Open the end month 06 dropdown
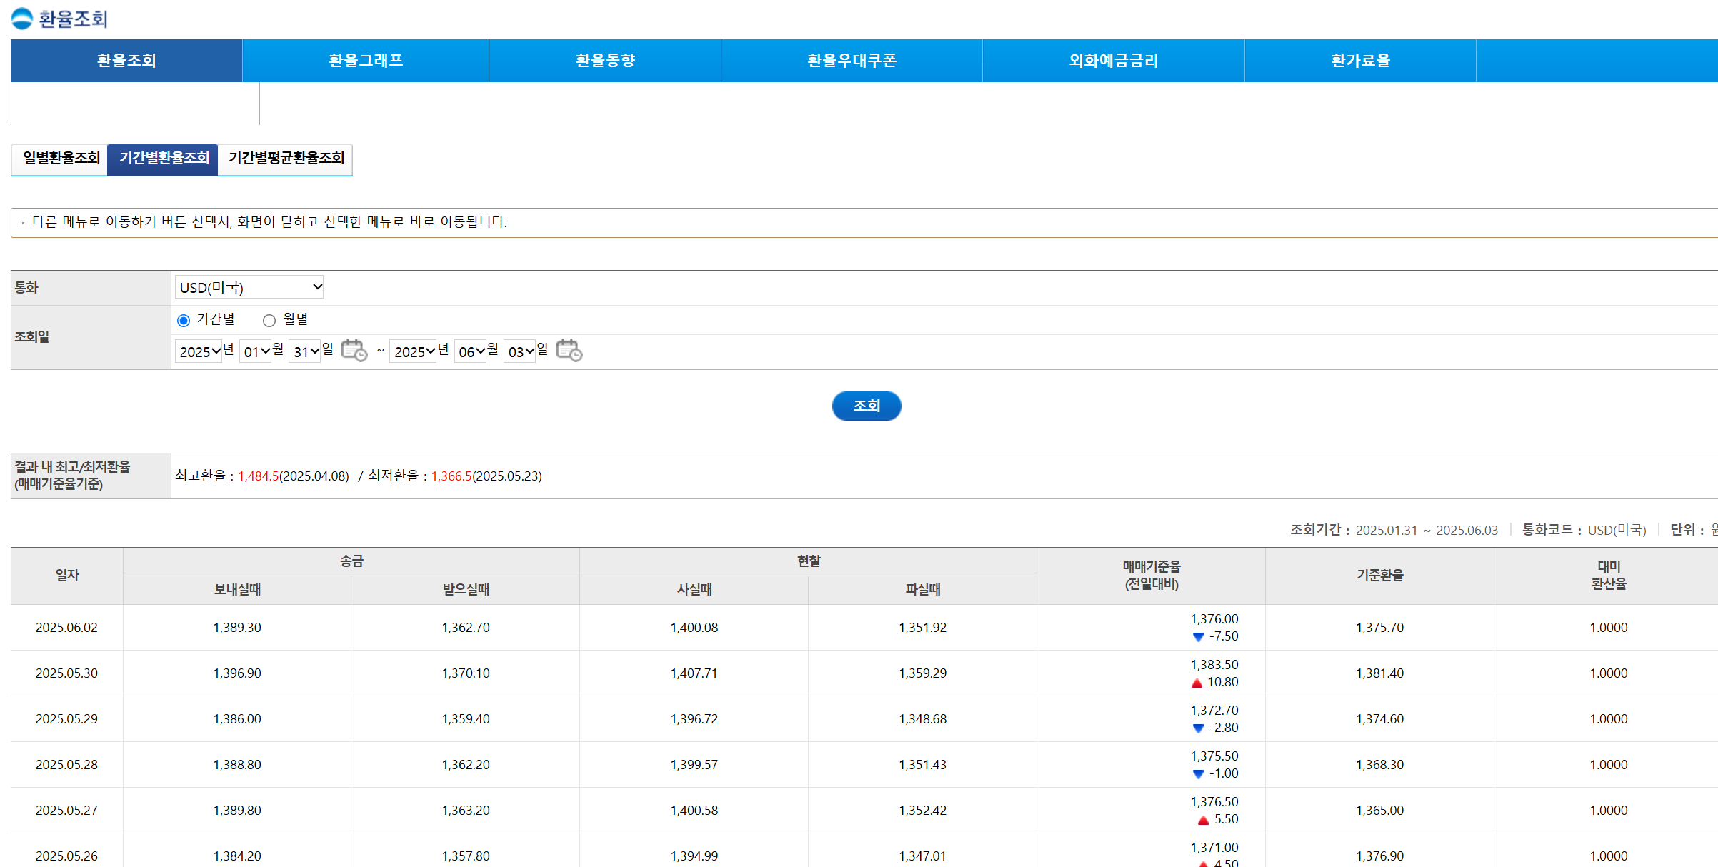 (471, 351)
